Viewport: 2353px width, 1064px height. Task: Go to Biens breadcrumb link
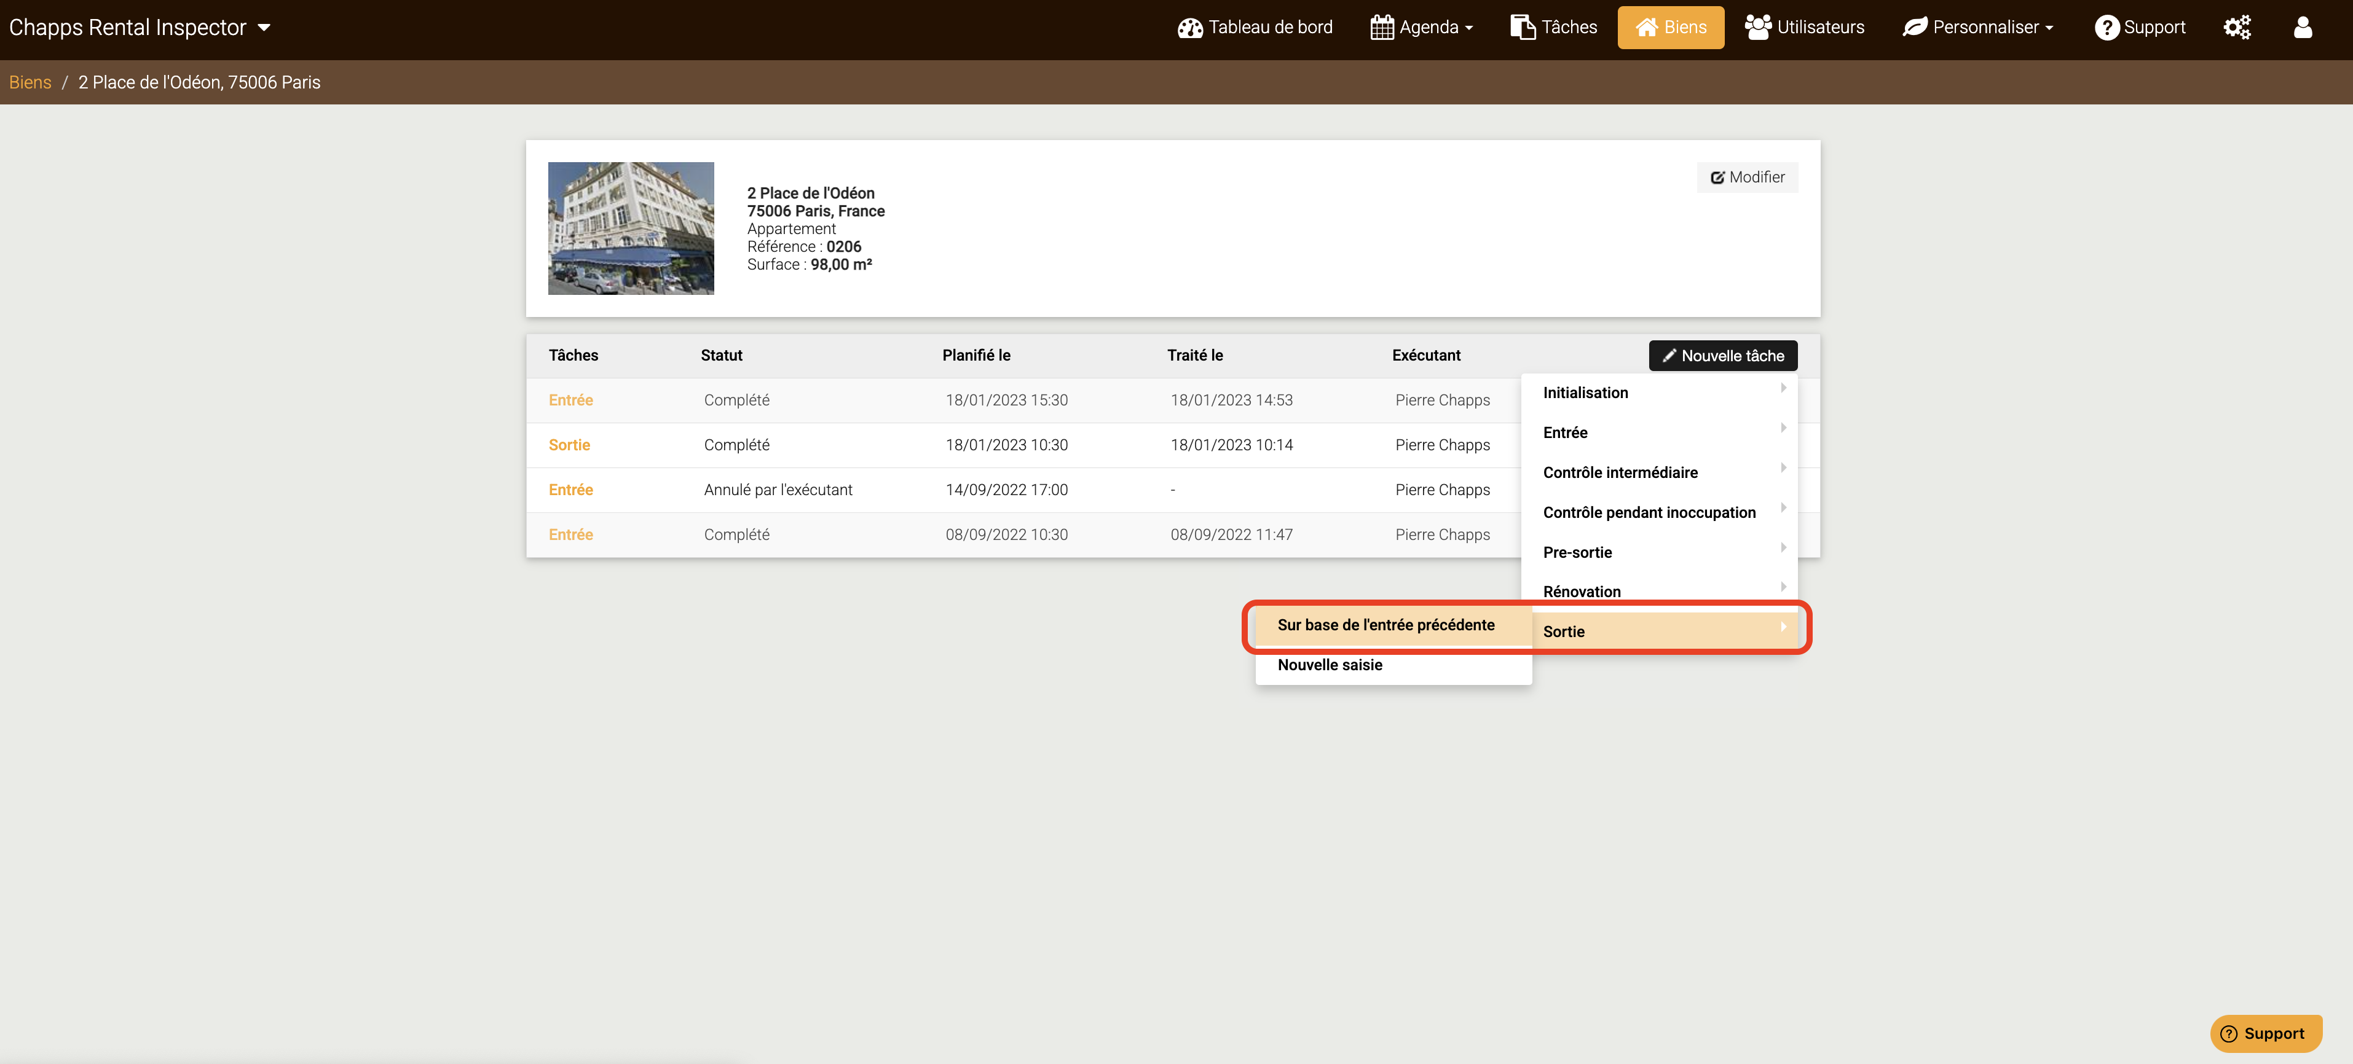click(30, 82)
